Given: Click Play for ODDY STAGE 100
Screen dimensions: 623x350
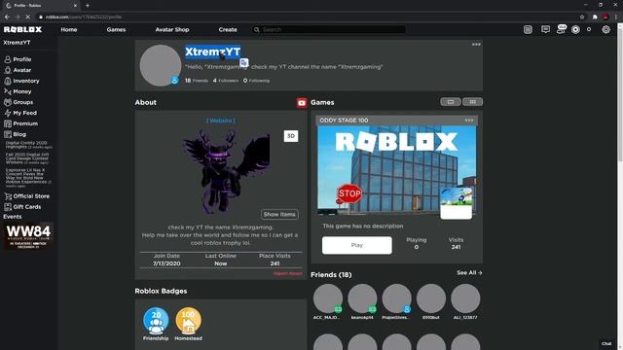Looking at the screenshot, I should point(357,245).
